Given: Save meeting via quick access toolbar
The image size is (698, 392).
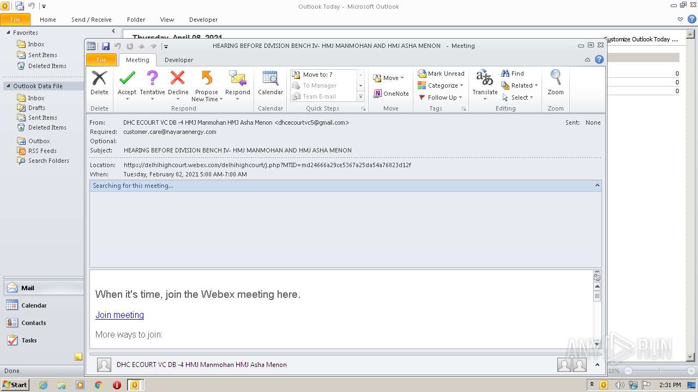Looking at the screenshot, I should pyautogui.click(x=106, y=46).
